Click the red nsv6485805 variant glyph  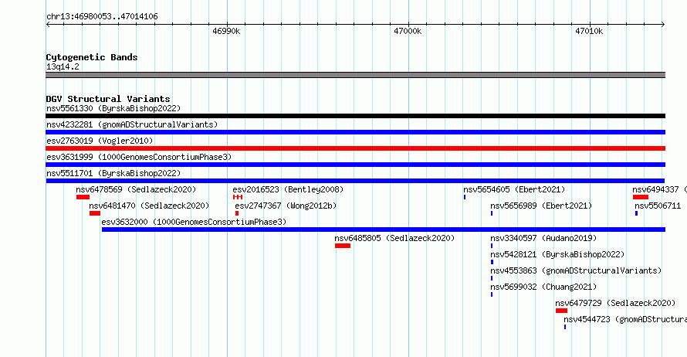[343, 246]
